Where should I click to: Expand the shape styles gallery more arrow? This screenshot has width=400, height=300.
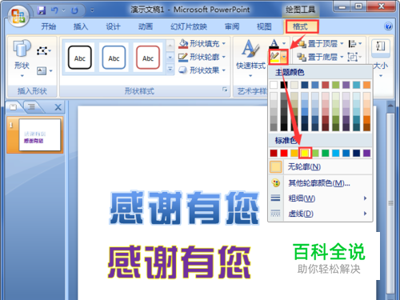[x=170, y=70]
